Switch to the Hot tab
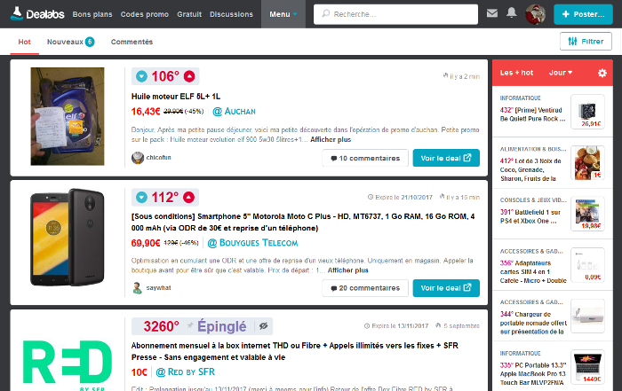The width and height of the screenshot is (622, 391). coord(24,42)
